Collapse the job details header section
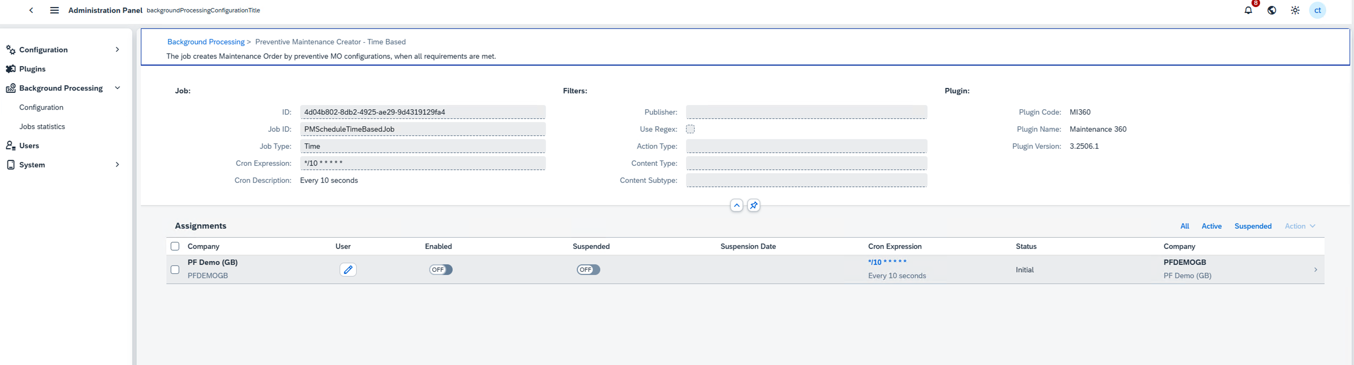This screenshot has height=365, width=1354. (736, 205)
